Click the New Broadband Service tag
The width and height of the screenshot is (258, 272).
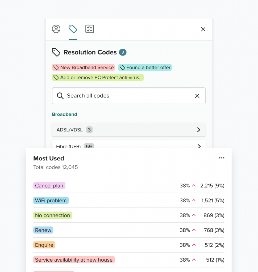pyautogui.click(x=83, y=67)
